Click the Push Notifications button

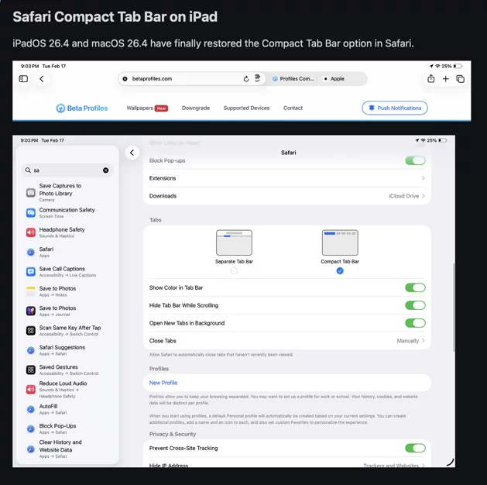coord(394,108)
